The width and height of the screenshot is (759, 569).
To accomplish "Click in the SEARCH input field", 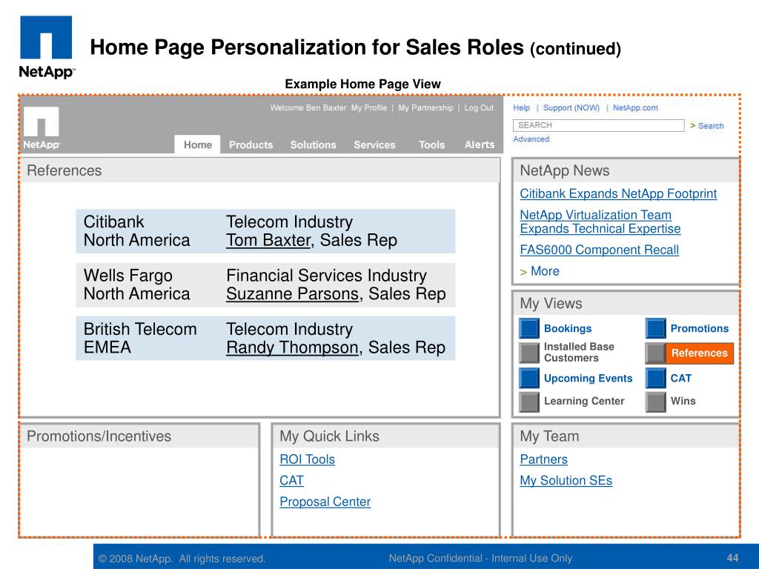I will click(x=598, y=125).
